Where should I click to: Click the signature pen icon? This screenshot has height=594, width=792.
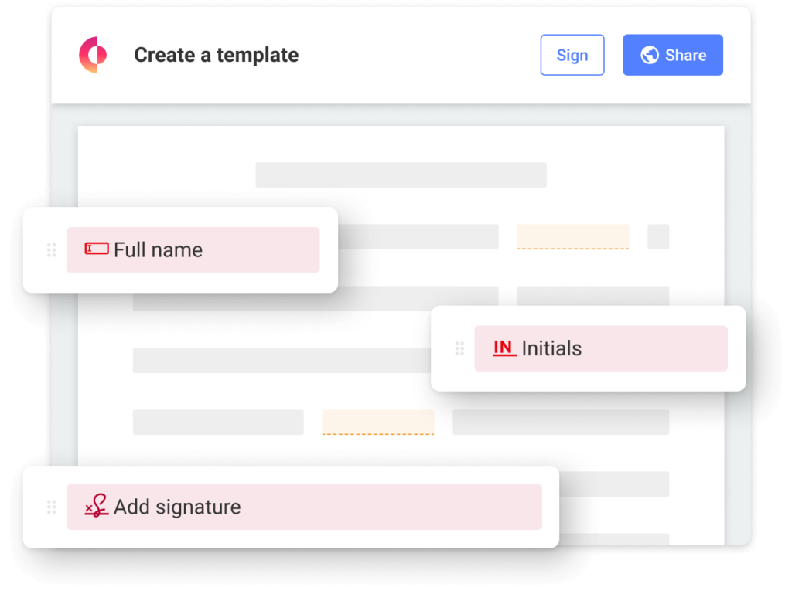click(97, 505)
